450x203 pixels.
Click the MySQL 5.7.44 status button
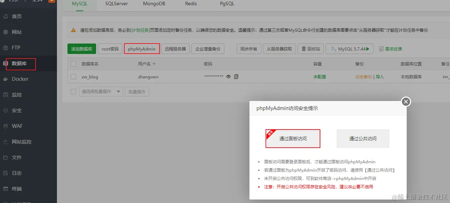coord(350,49)
